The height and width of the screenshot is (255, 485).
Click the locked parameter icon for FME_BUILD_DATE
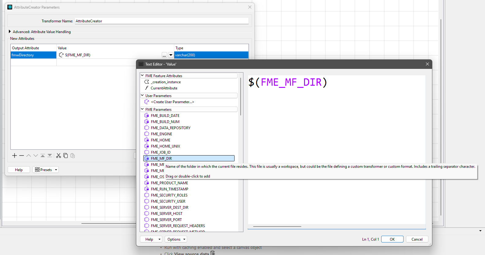pyautogui.click(x=147, y=115)
